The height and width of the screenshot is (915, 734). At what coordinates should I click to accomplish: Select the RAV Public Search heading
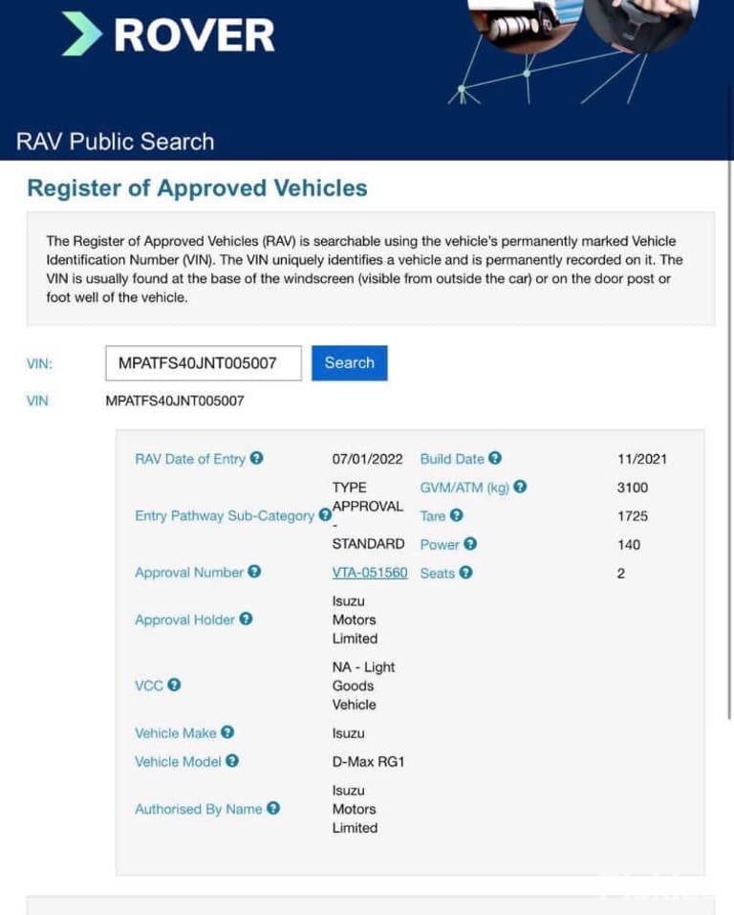pos(115,142)
